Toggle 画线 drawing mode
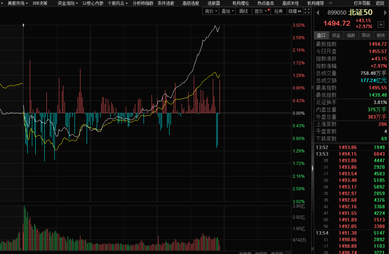389x254 pixels. point(243,11)
